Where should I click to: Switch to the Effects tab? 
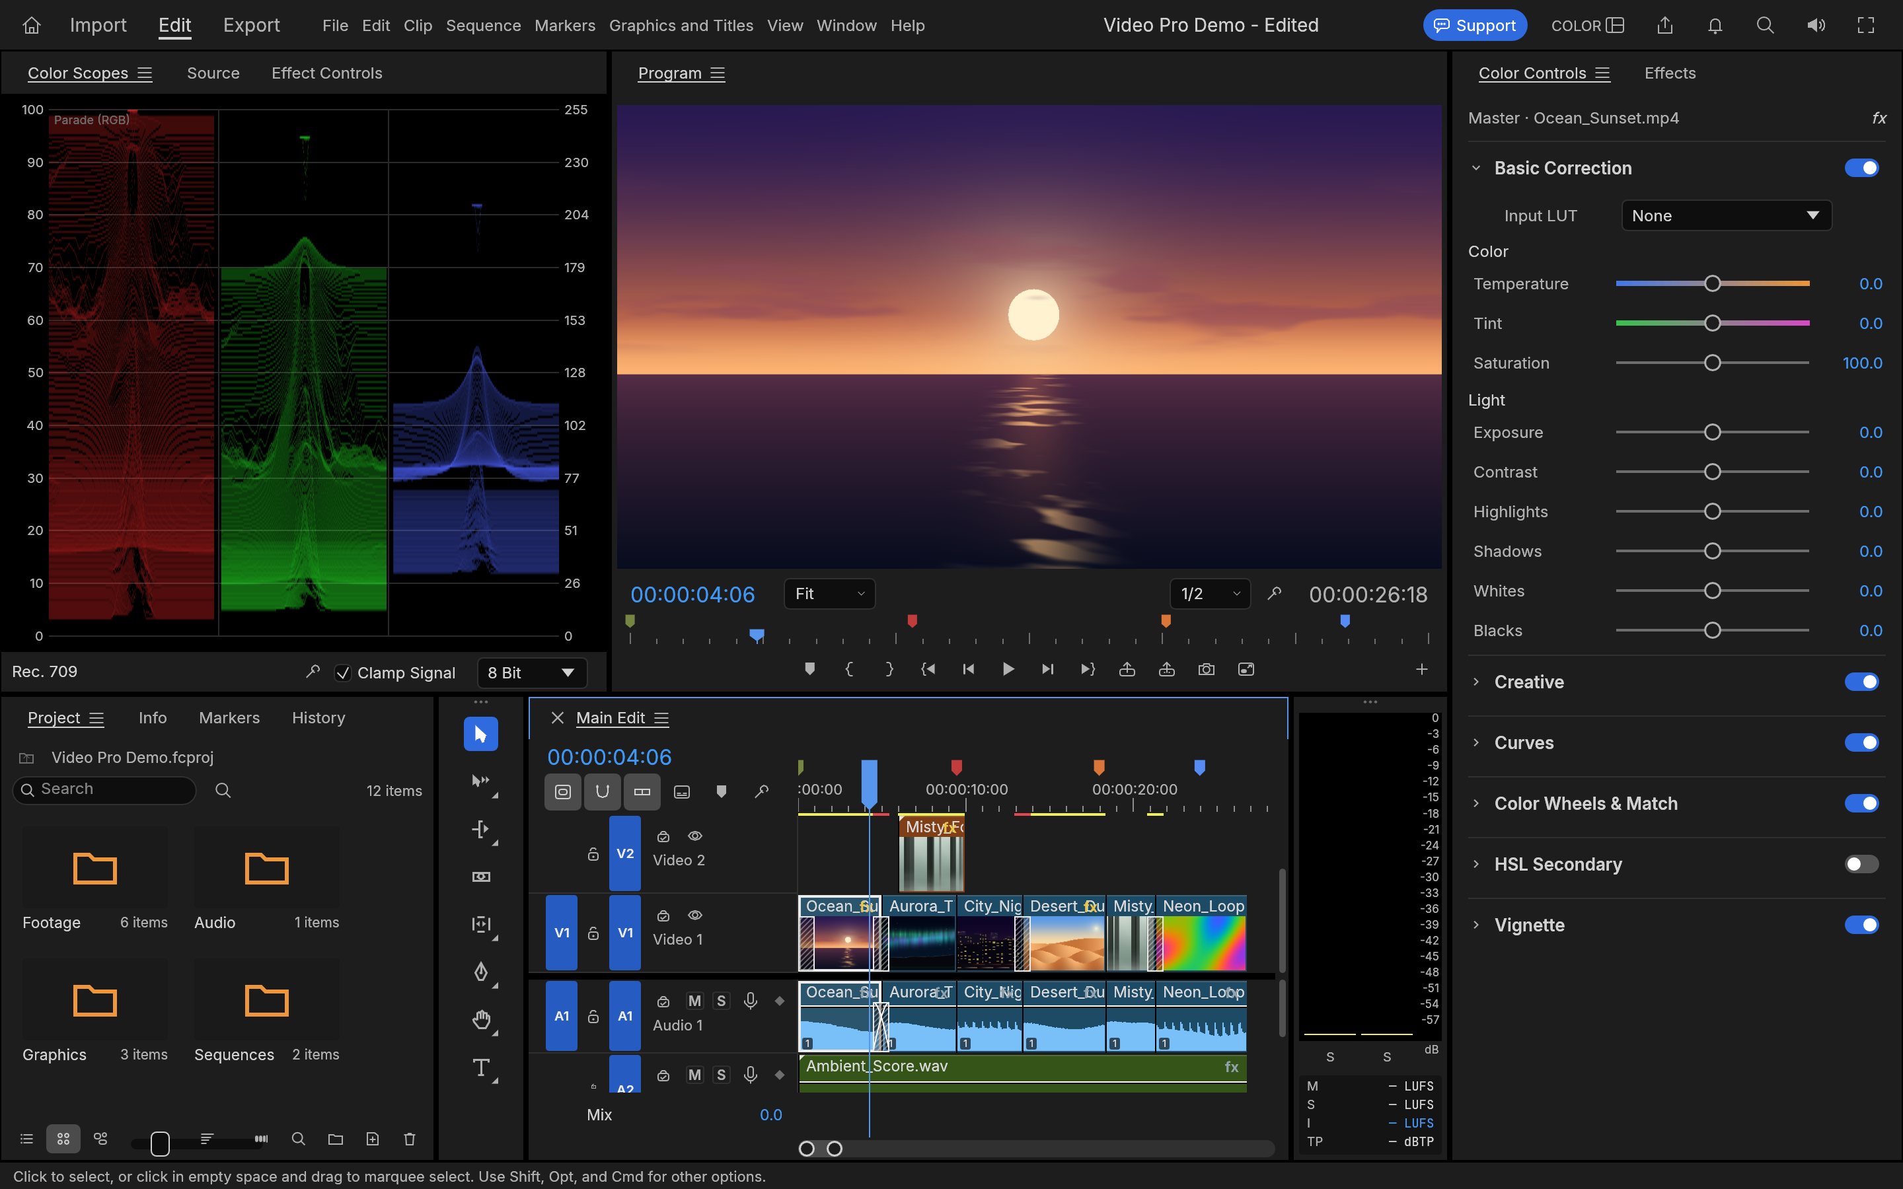tap(1670, 73)
